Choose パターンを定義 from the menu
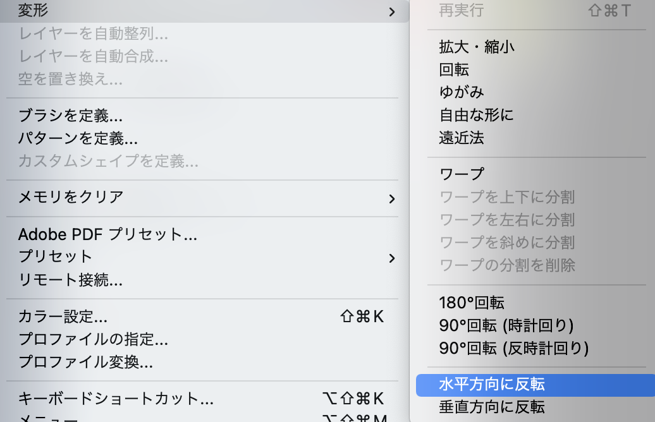The height and width of the screenshot is (422, 655). (78, 138)
